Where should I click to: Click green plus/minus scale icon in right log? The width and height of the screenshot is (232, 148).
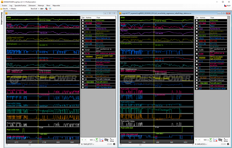[x=211, y=140]
